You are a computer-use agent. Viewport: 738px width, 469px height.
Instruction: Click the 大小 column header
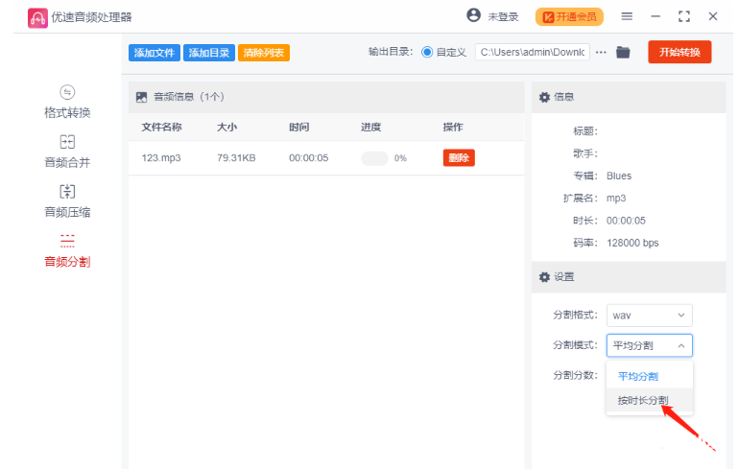click(226, 127)
